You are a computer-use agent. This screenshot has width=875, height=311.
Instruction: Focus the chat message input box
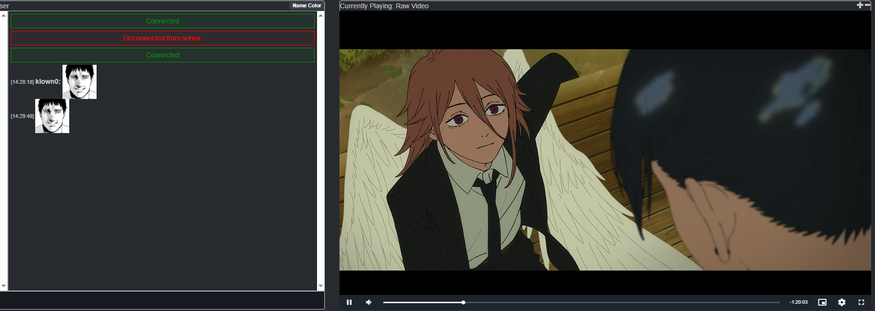click(x=162, y=300)
